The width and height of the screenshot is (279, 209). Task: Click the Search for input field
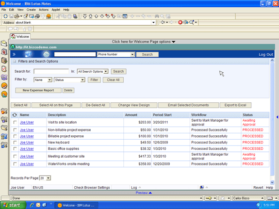(x=51, y=71)
